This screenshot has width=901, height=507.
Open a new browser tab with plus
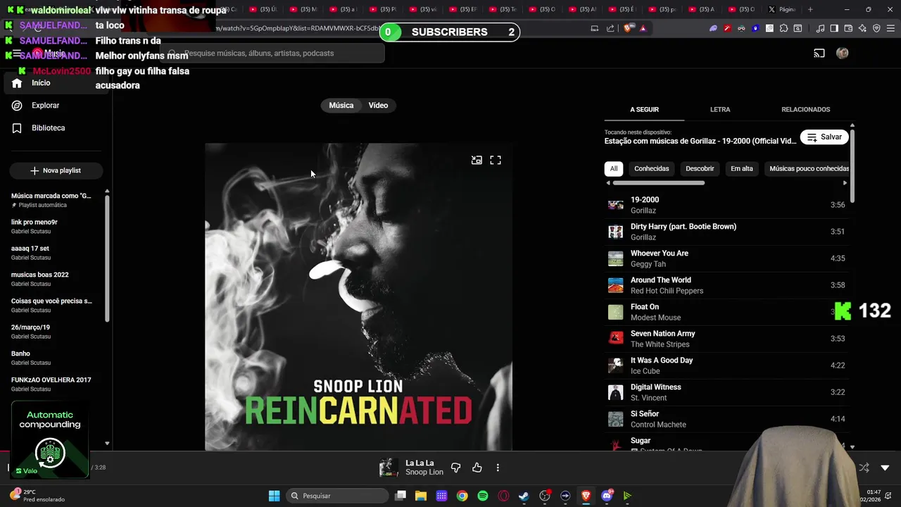pos(810,9)
